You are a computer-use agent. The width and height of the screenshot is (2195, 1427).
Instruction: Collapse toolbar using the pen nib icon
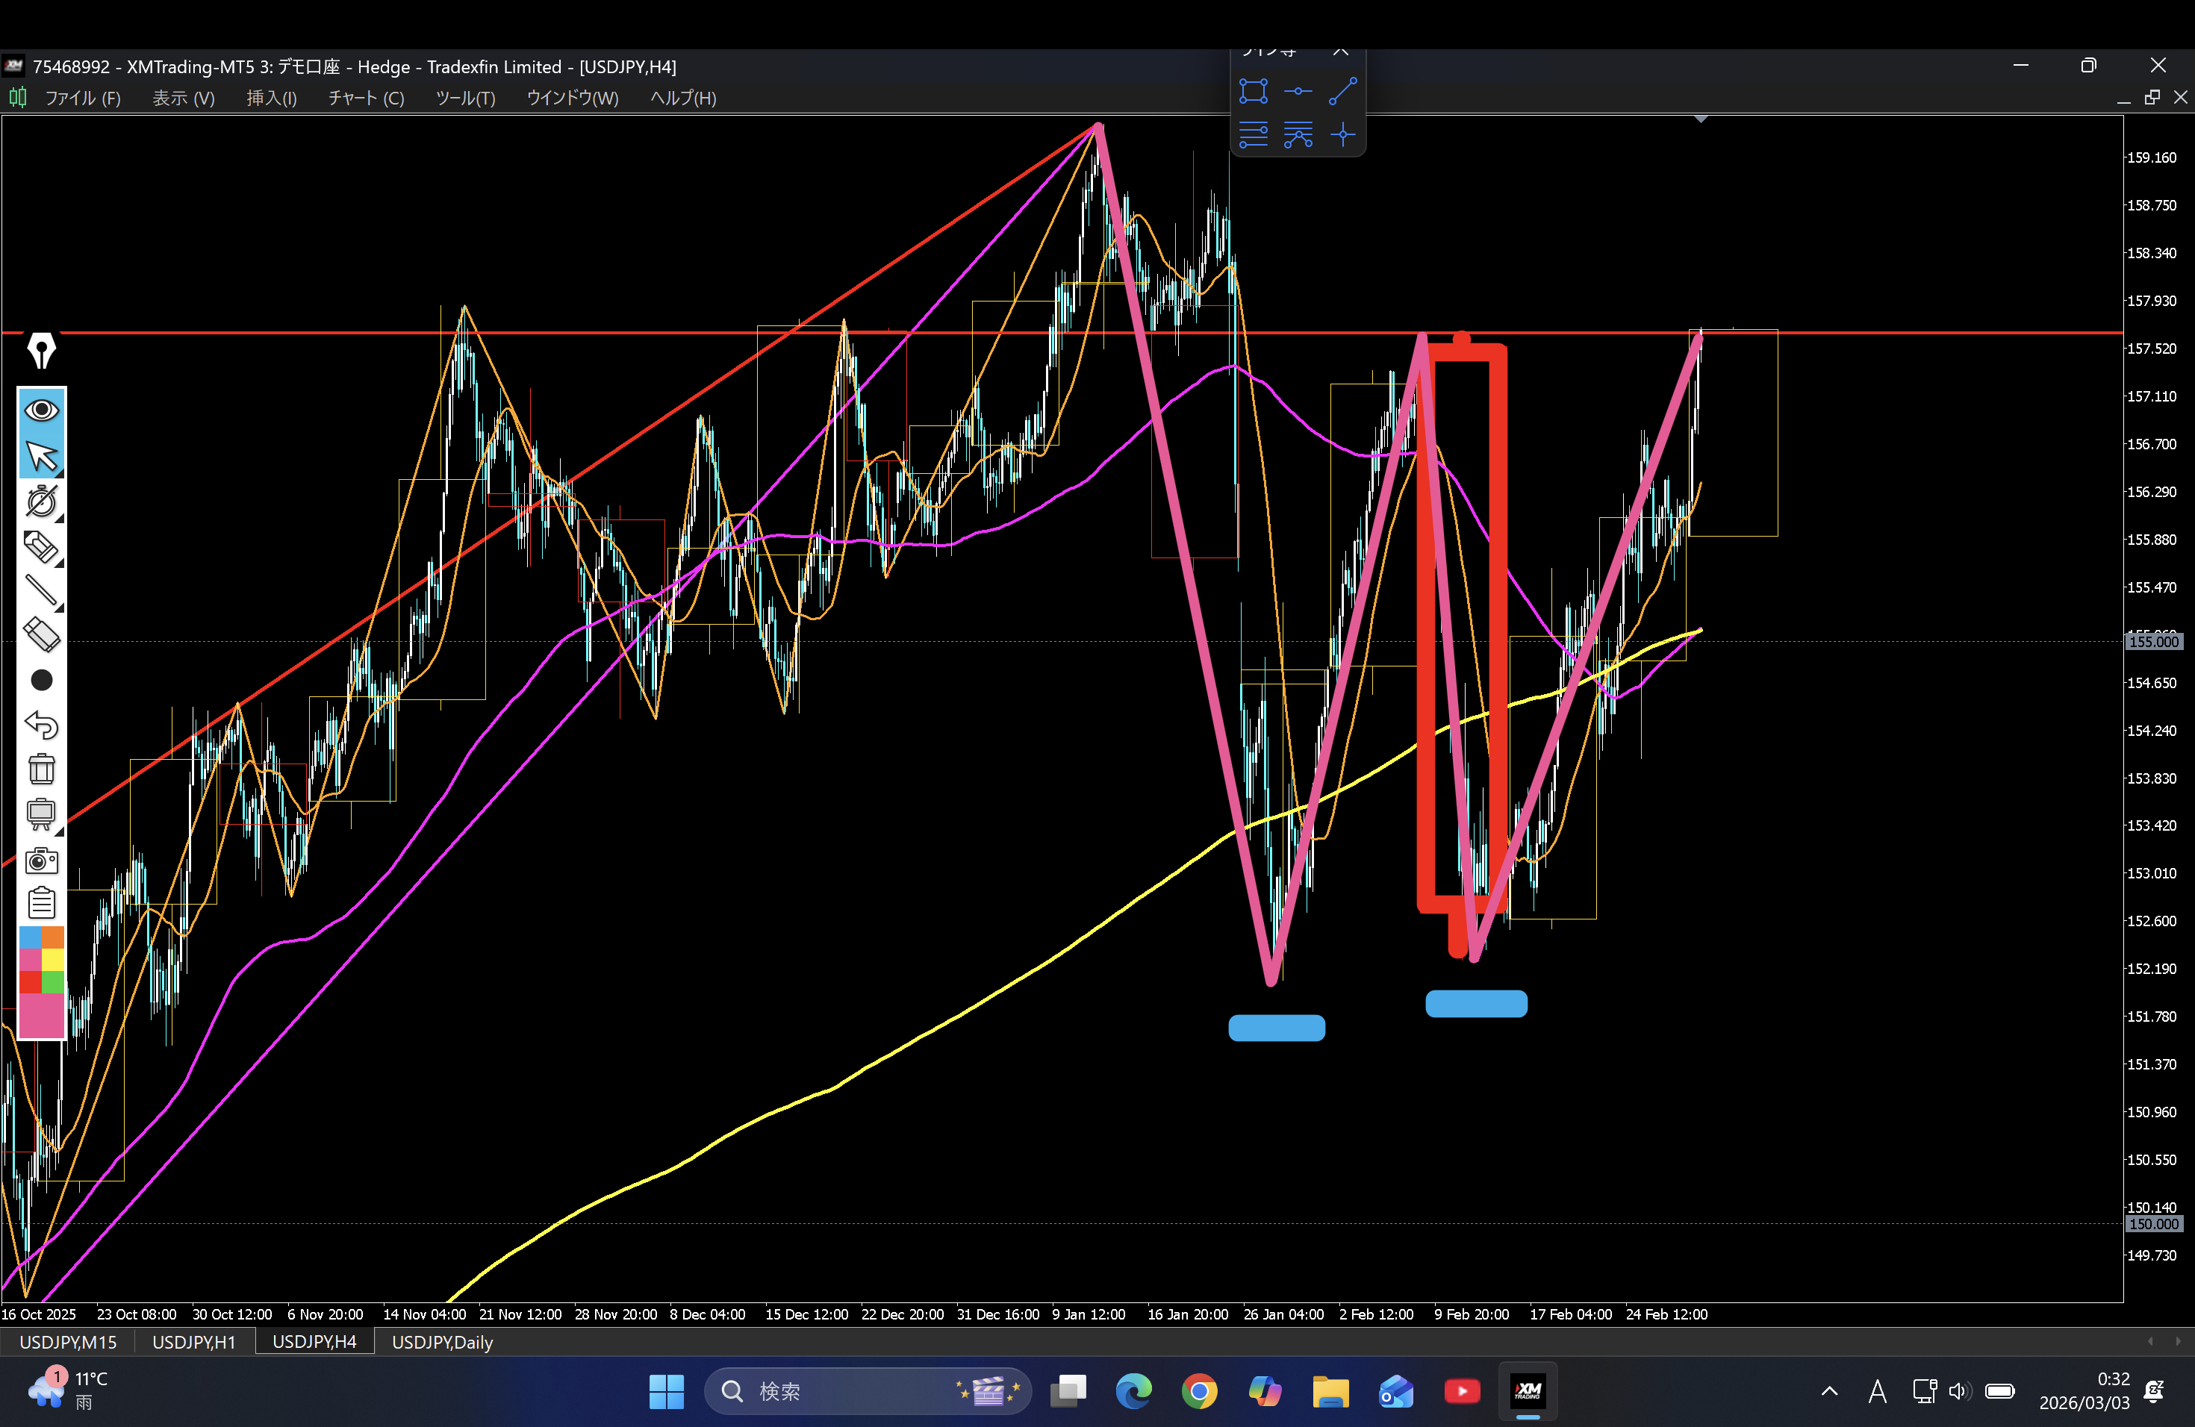click(x=42, y=350)
